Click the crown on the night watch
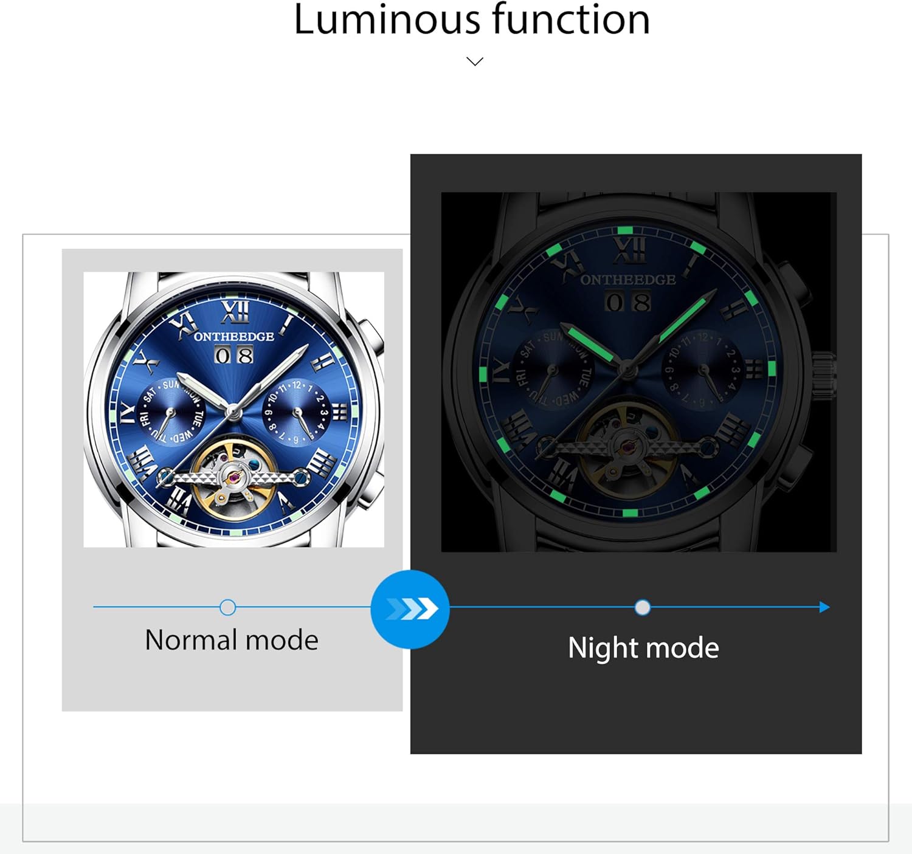The width and height of the screenshot is (912, 854). click(x=823, y=376)
